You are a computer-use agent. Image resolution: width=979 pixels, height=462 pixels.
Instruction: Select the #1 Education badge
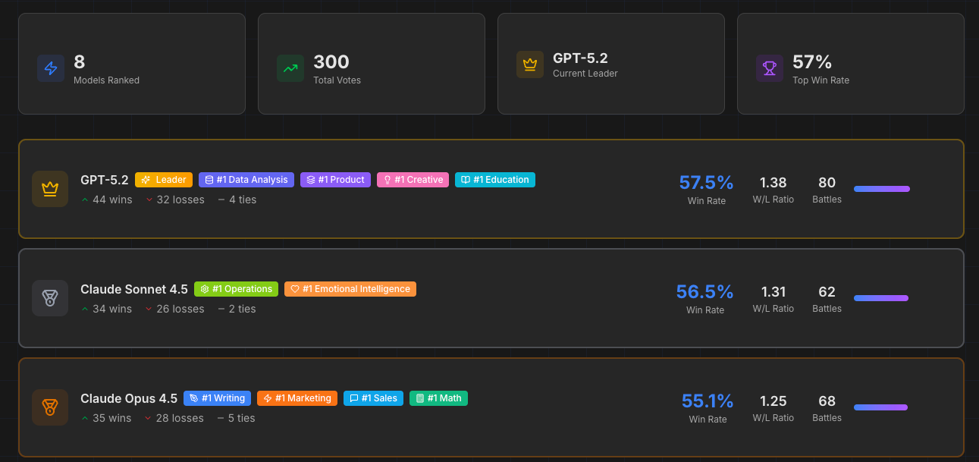pyautogui.click(x=495, y=180)
